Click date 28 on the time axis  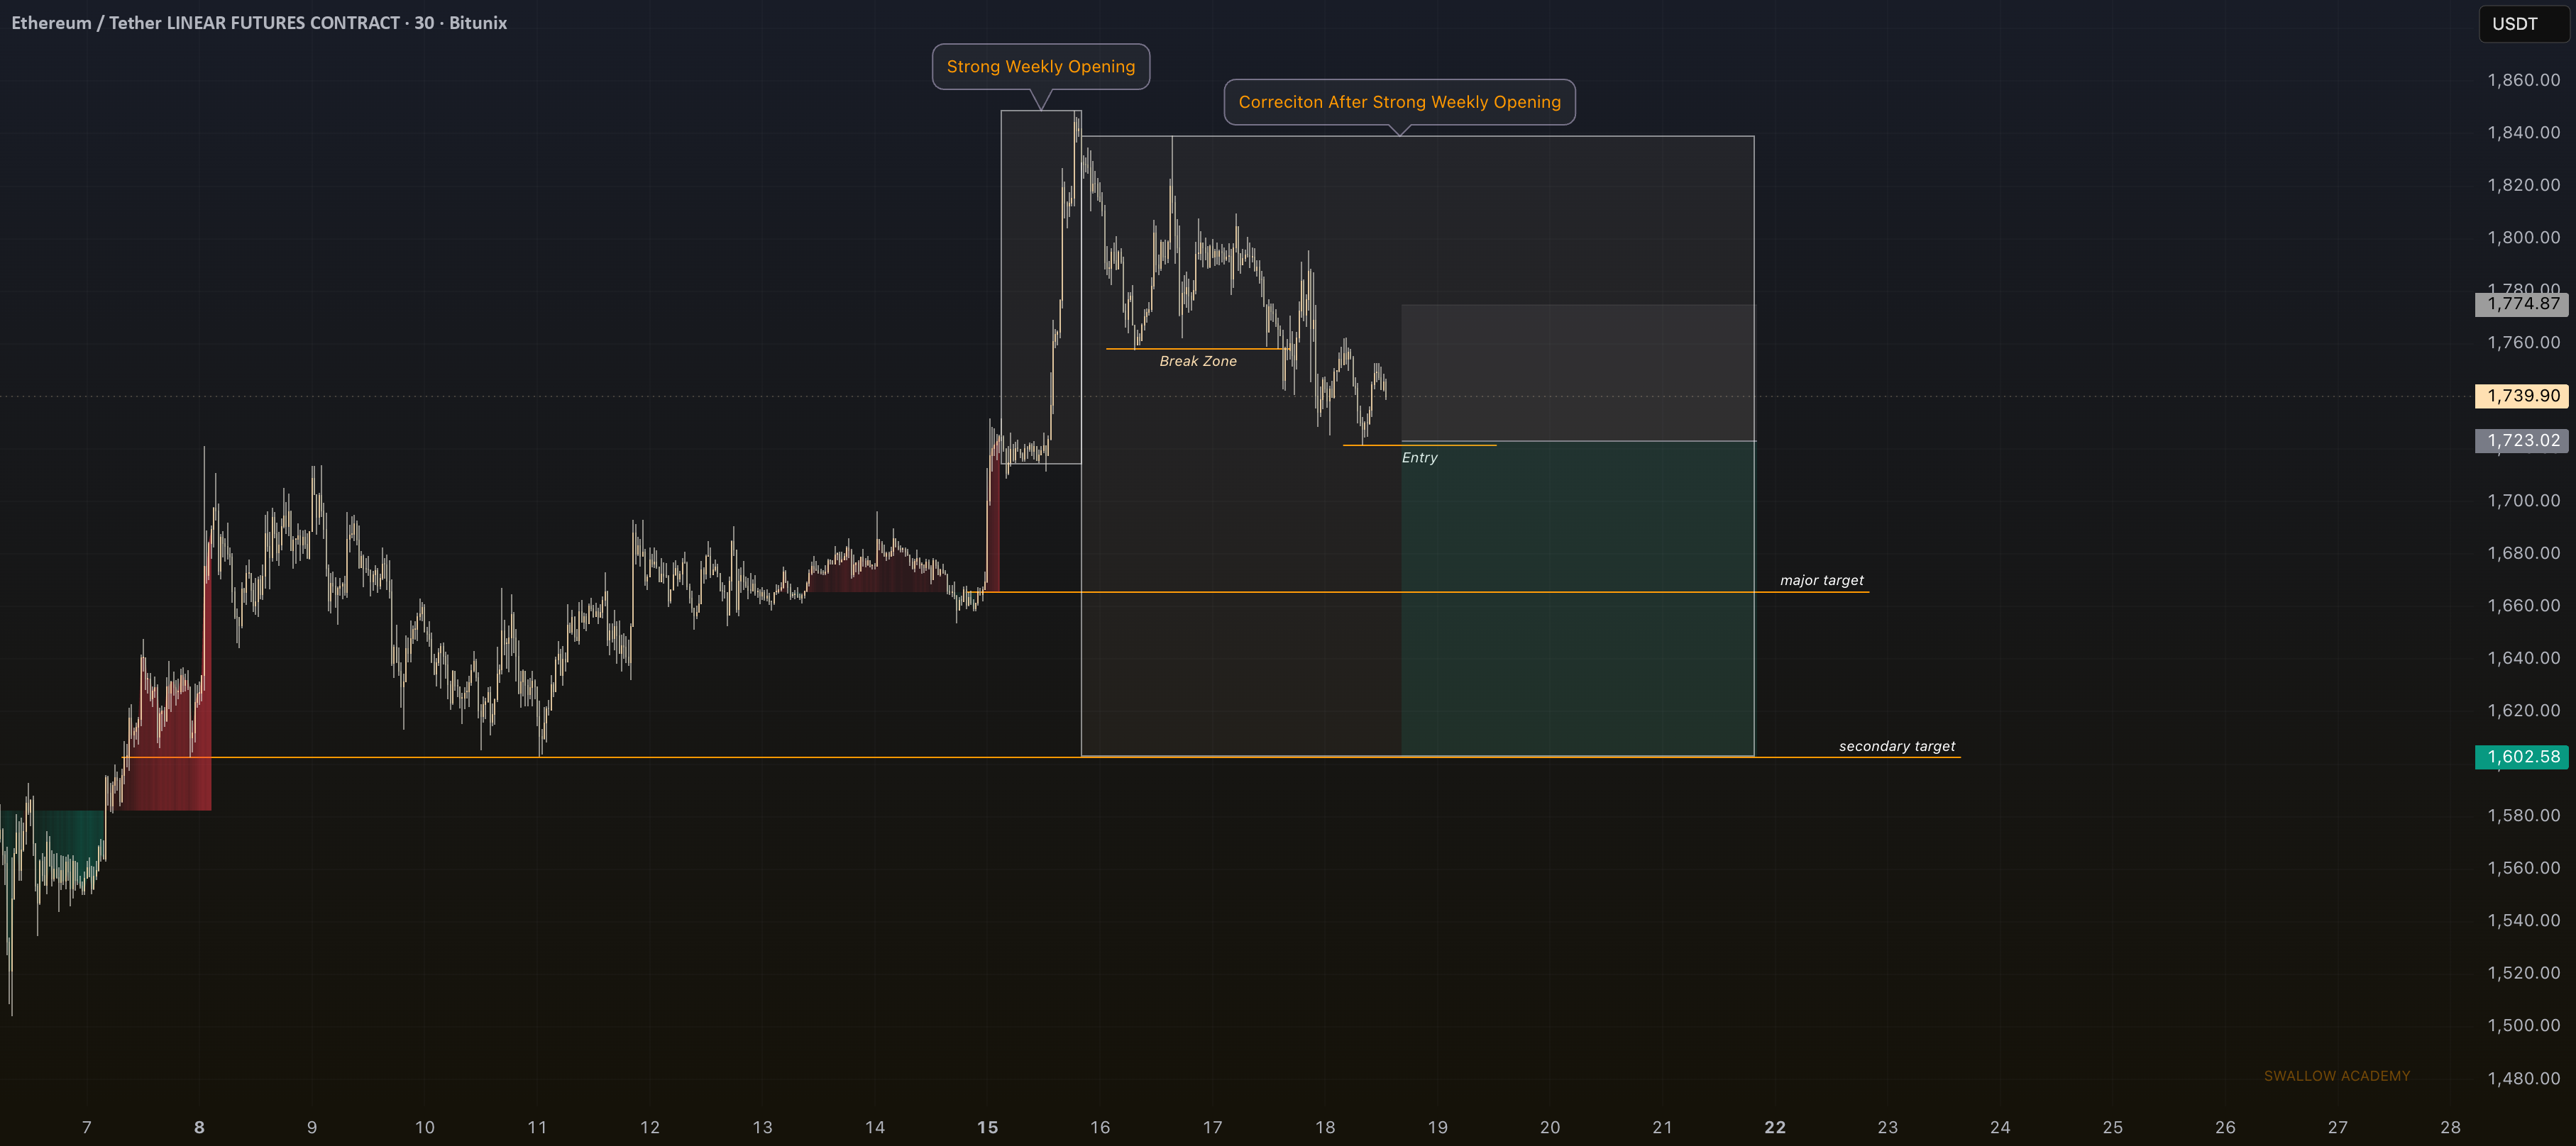click(x=2450, y=1127)
